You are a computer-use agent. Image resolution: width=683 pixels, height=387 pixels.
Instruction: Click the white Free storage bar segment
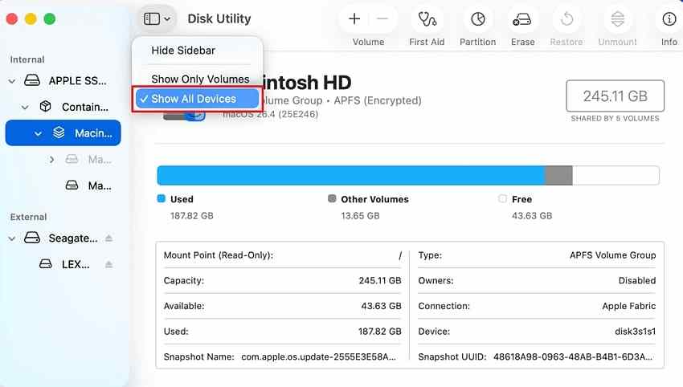pos(616,175)
